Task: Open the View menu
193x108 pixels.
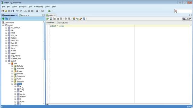Action: [x=14, y=7]
